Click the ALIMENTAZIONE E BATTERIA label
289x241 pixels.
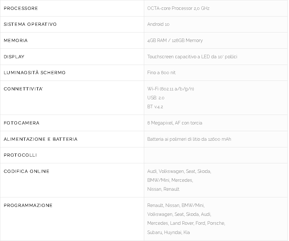(x=41, y=139)
